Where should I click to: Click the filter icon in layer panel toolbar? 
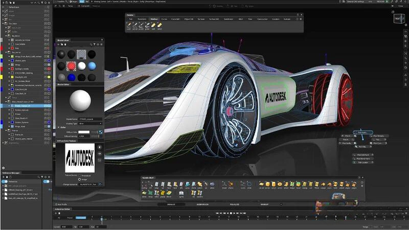42,3
